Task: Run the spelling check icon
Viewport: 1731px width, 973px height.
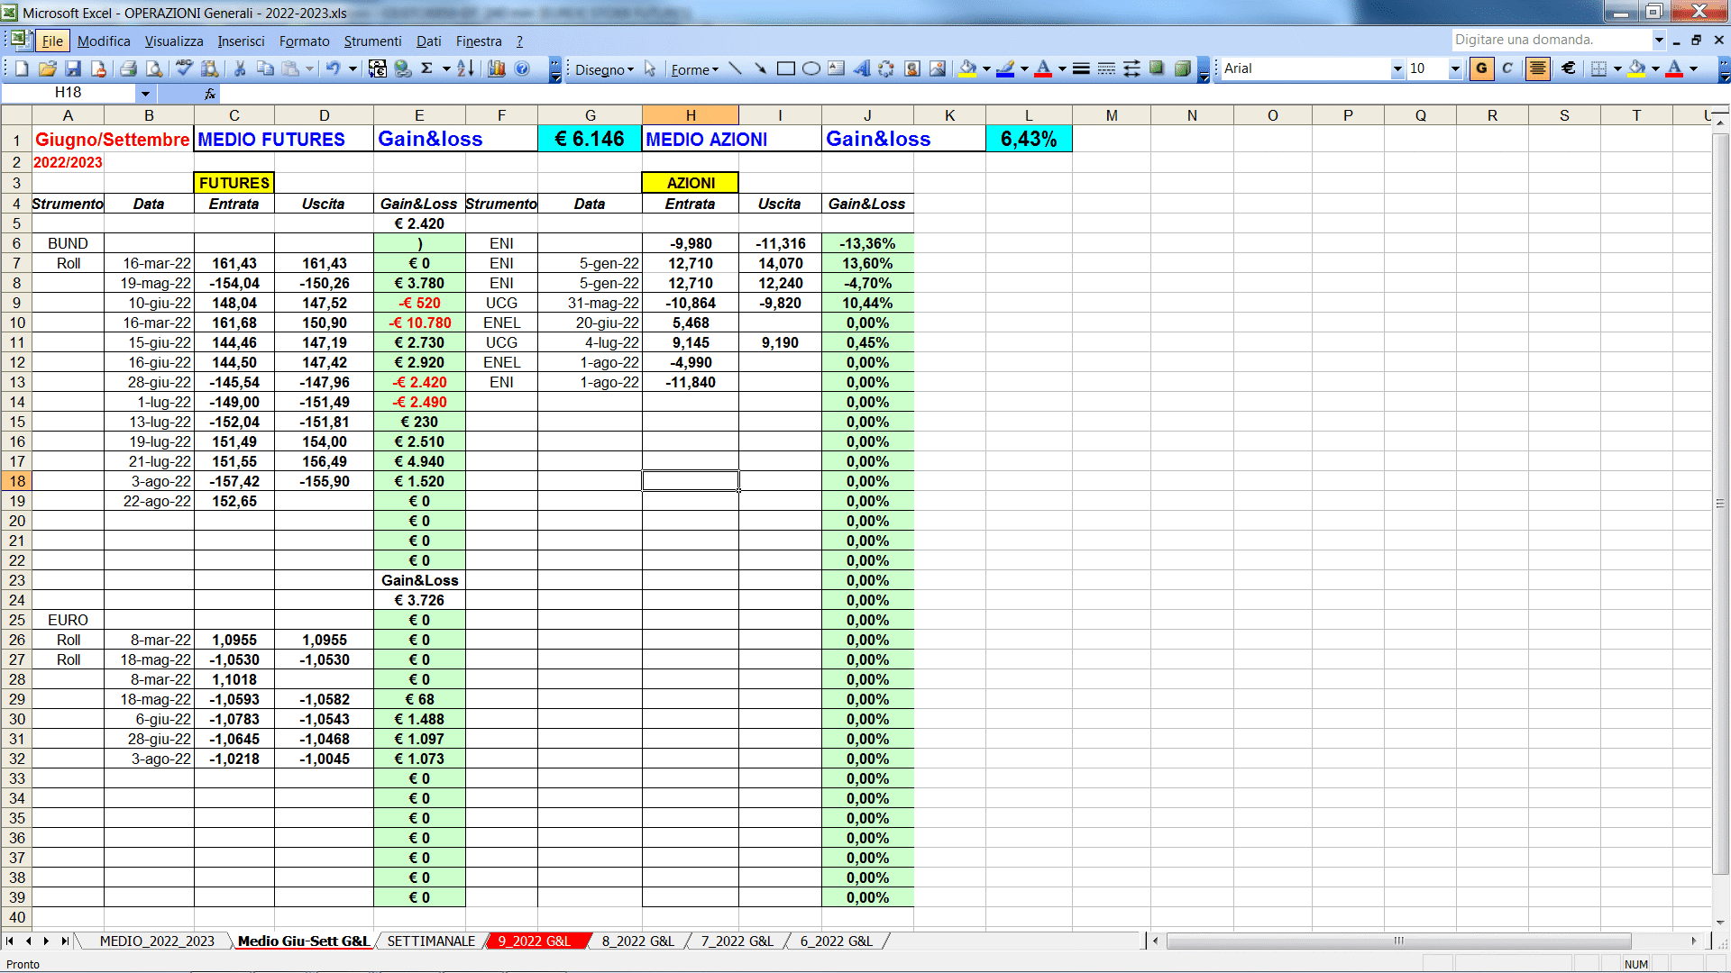Action: pyautogui.click(x=184, y=68)
